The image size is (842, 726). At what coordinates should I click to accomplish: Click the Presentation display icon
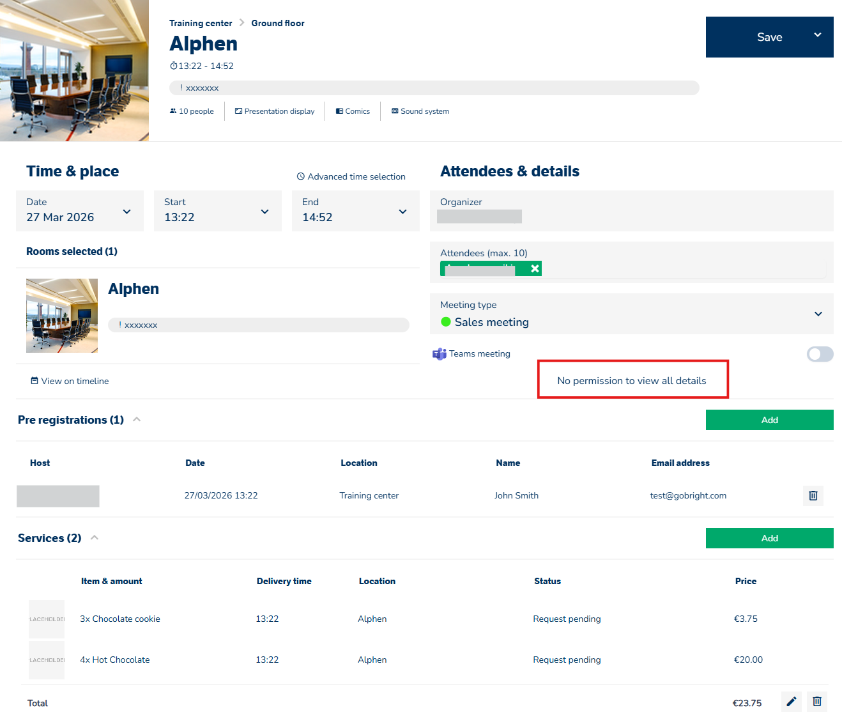click(238, 111)
